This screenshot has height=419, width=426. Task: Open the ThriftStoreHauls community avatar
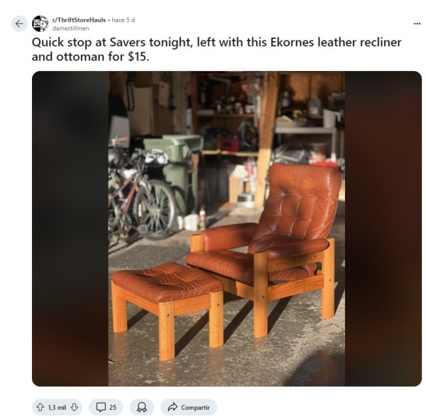pos(40,24)
